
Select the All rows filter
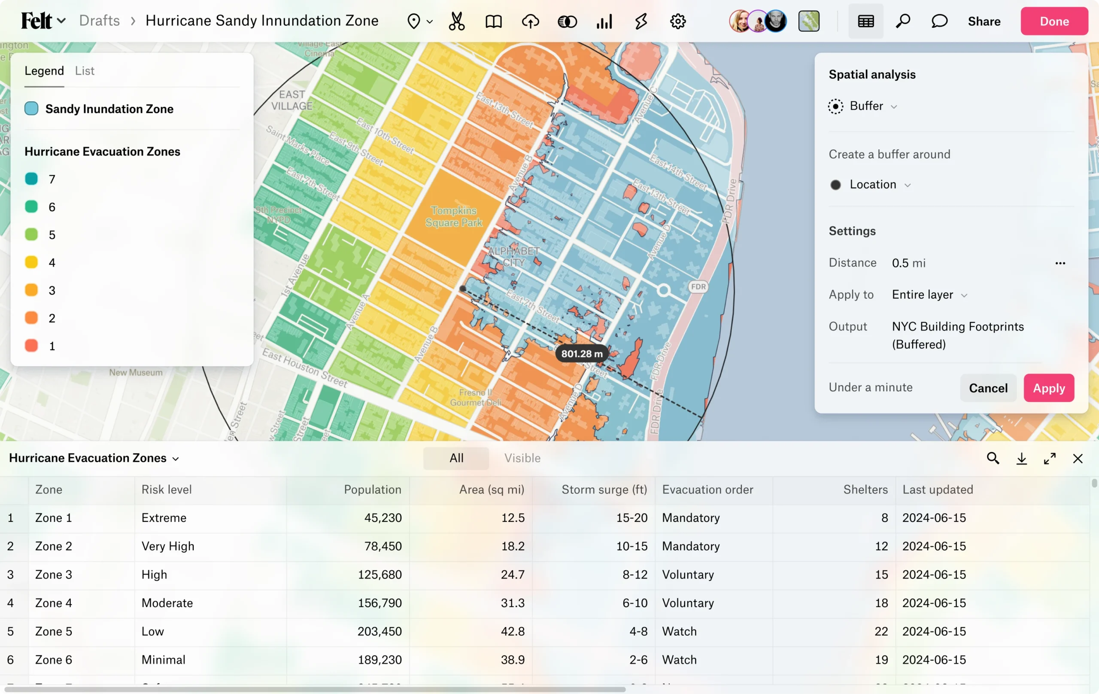pos(456,458)
